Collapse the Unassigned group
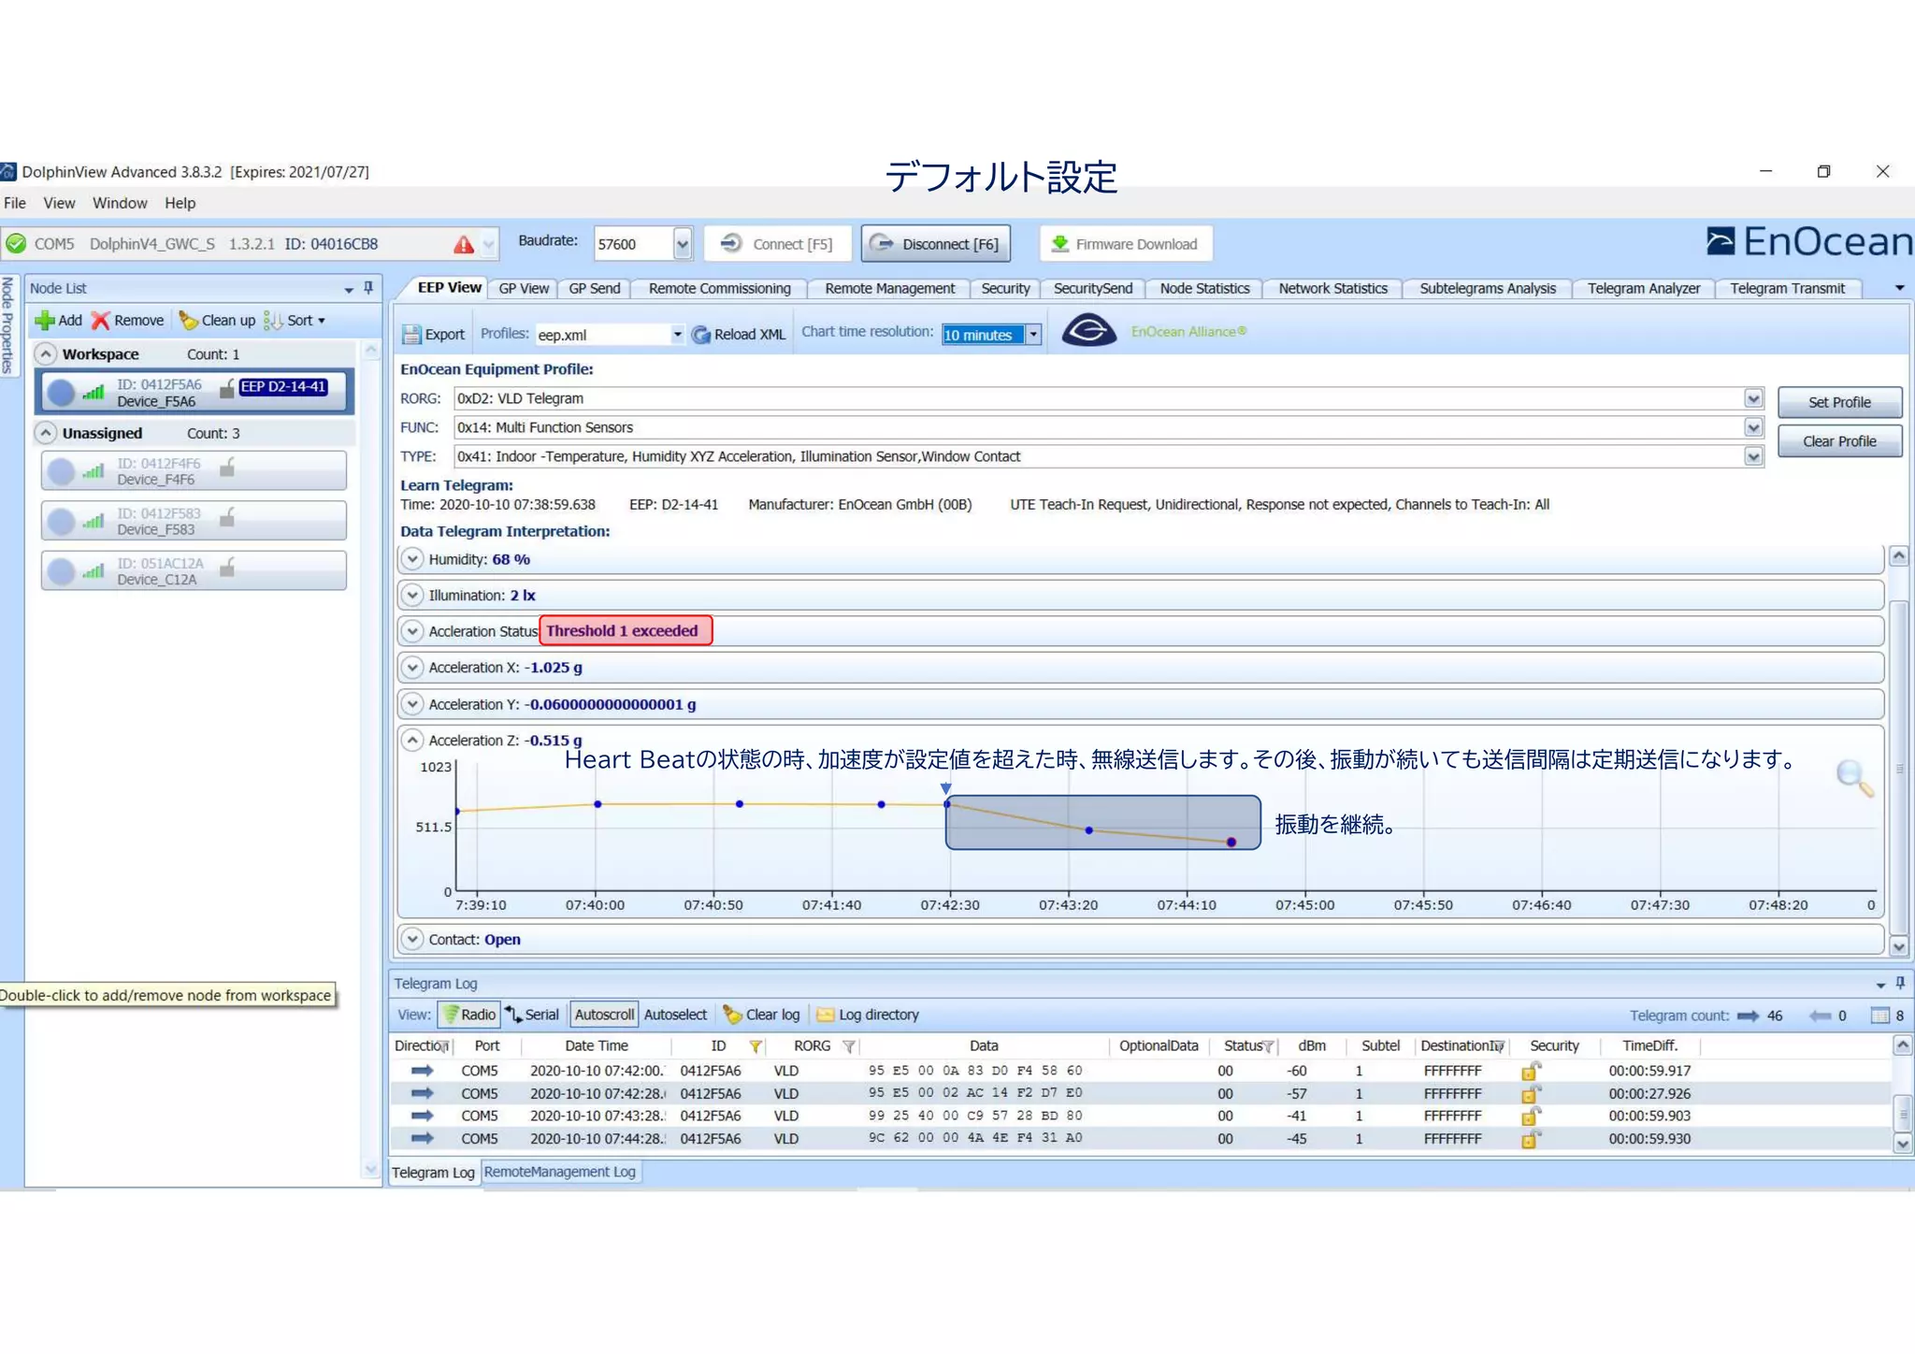Image resolution: width=1915 pixels, height=1354 pixels. (x=45, y=433)
